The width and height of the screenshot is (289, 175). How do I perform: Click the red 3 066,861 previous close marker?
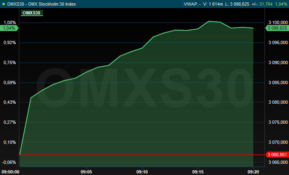[x=277, y=155]
